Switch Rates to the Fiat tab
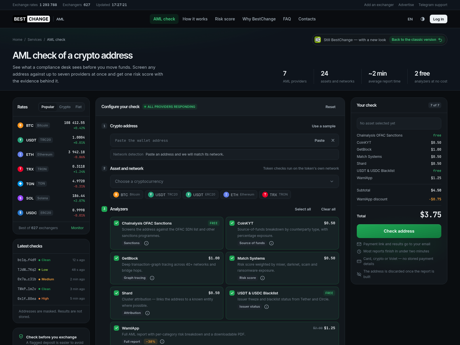 click(x=78, y=107)
